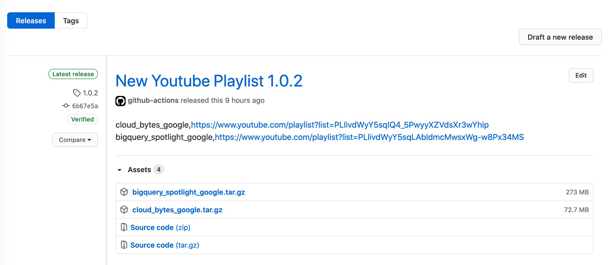
Task: Click file icon for Source code (tar.gz)
Action: (124, 245)
